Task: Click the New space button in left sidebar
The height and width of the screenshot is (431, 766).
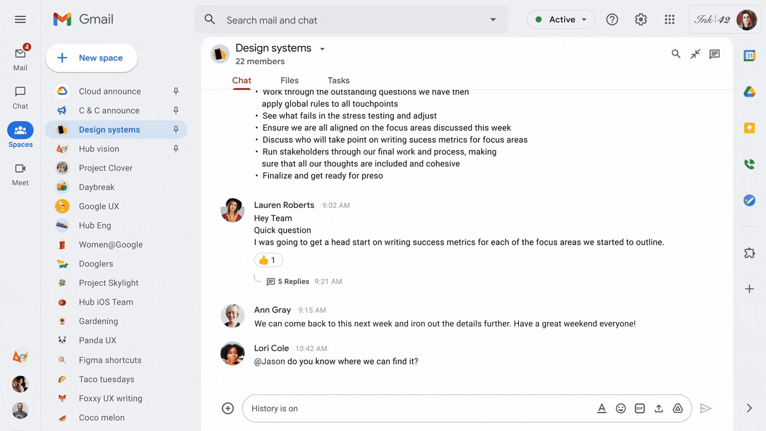Action: (x=92, y=58)
